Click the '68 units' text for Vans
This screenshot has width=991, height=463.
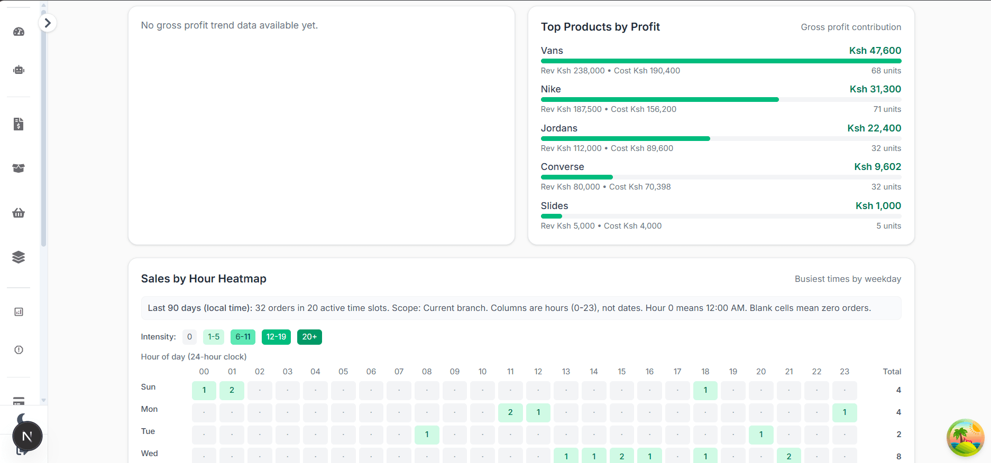point(886,71)
